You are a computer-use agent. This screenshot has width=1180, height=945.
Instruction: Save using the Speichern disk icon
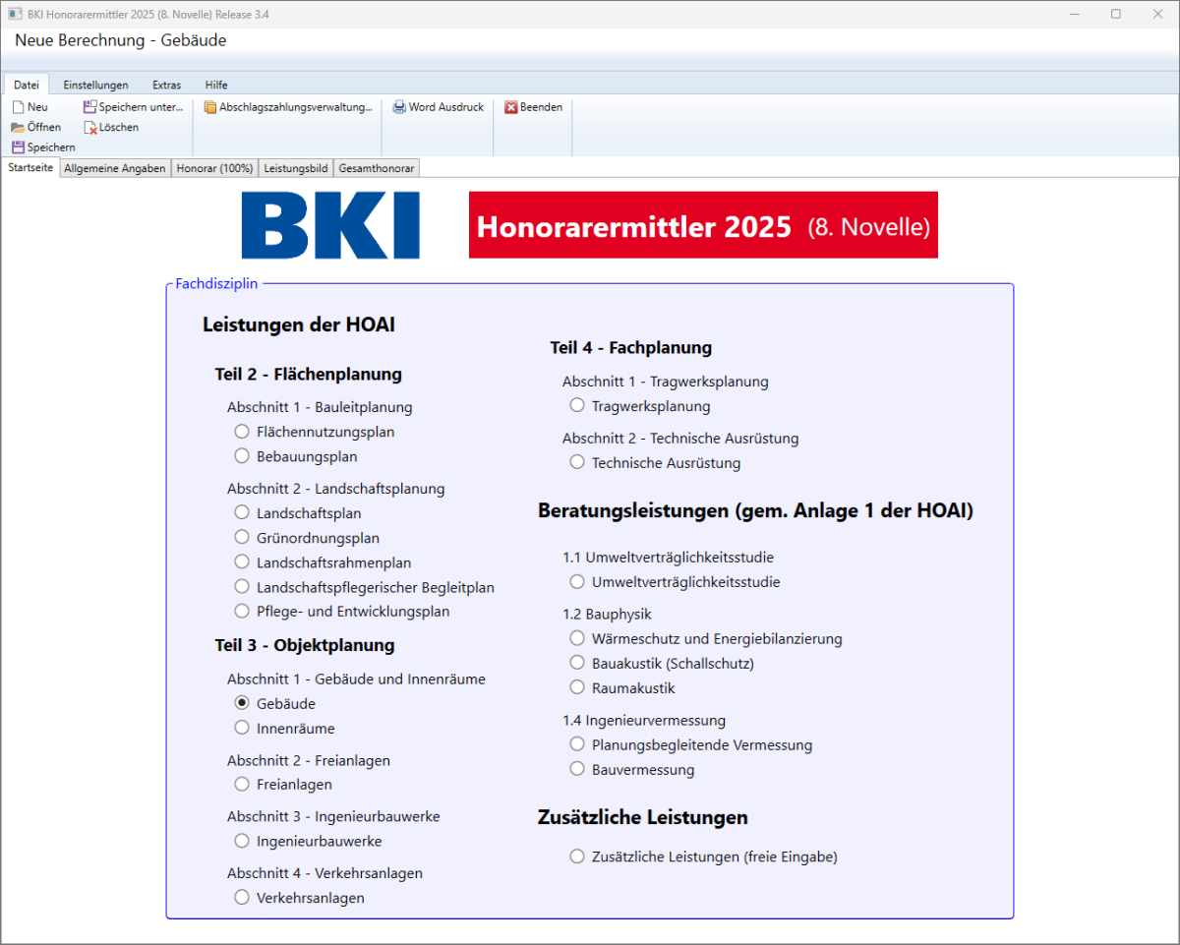(x=18, y=148)
